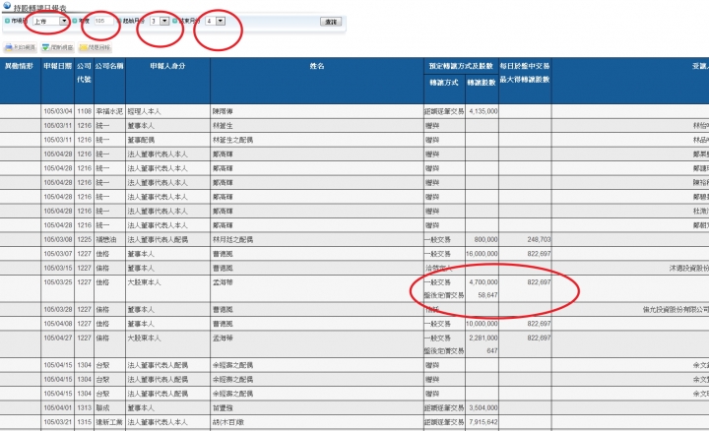Select the share count 4,700,000
The image size is (709, 431).
[483, 282]
